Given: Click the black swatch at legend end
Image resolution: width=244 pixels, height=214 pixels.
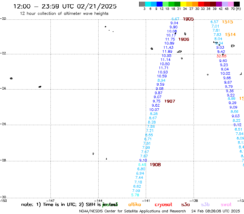Looking at the screenshot, I should click(x=236, y=4).
